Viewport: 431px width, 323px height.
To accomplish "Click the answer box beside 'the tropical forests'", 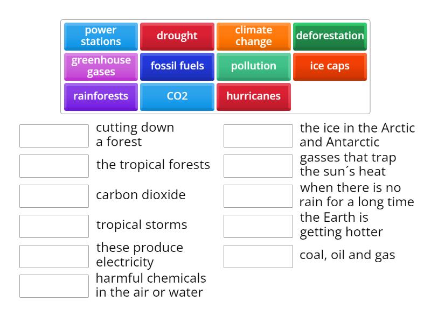I will pyautogui.click(x=53, y=165).
